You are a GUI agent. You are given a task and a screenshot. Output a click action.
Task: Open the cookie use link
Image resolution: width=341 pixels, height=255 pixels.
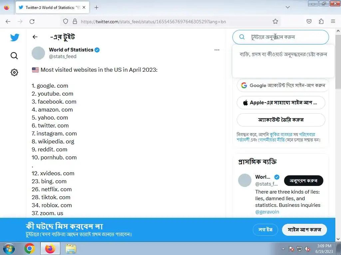281,135
